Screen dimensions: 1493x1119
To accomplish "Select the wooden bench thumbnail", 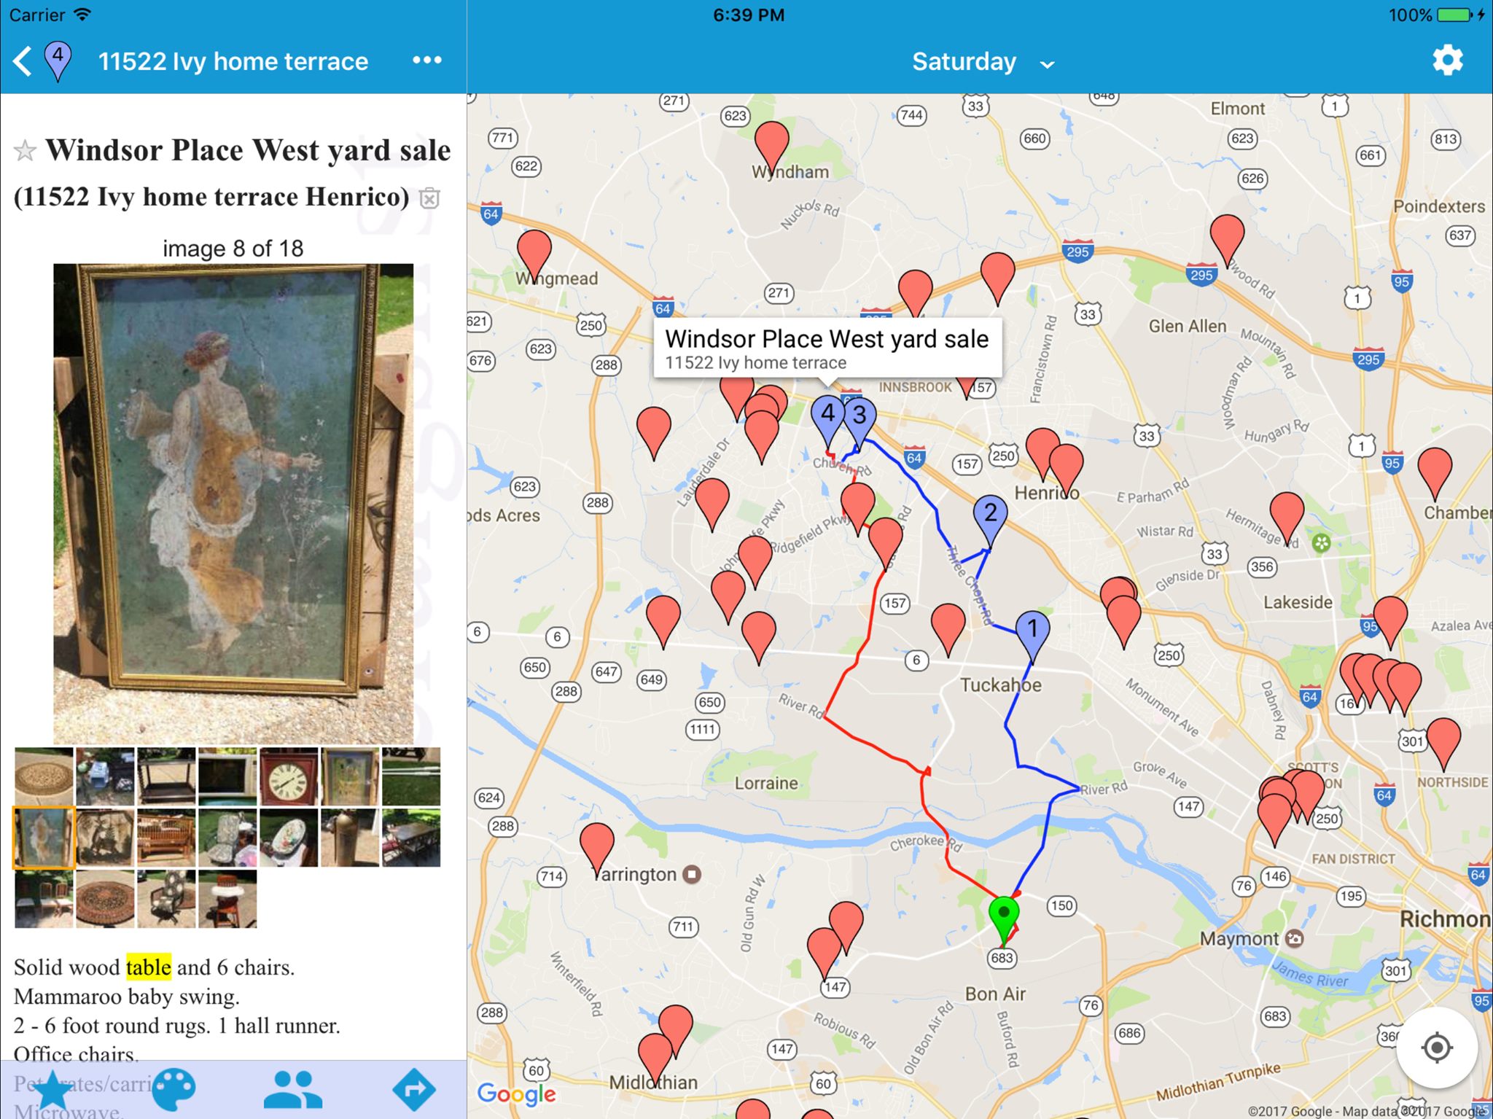I will pos(166,838).
